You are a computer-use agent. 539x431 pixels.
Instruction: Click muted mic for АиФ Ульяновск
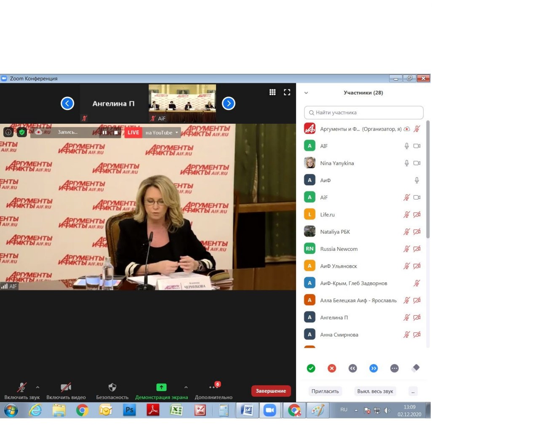pyautogui.click(x=407, y=266)
